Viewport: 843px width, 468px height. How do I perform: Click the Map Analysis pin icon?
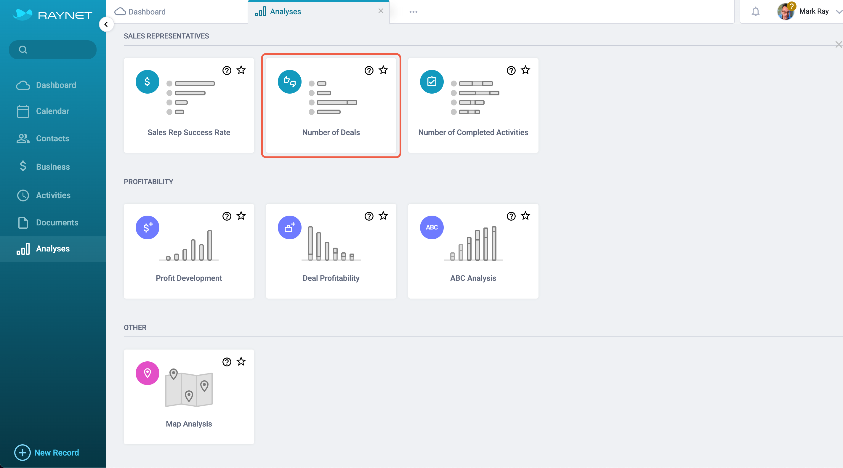tap(148, 373)
